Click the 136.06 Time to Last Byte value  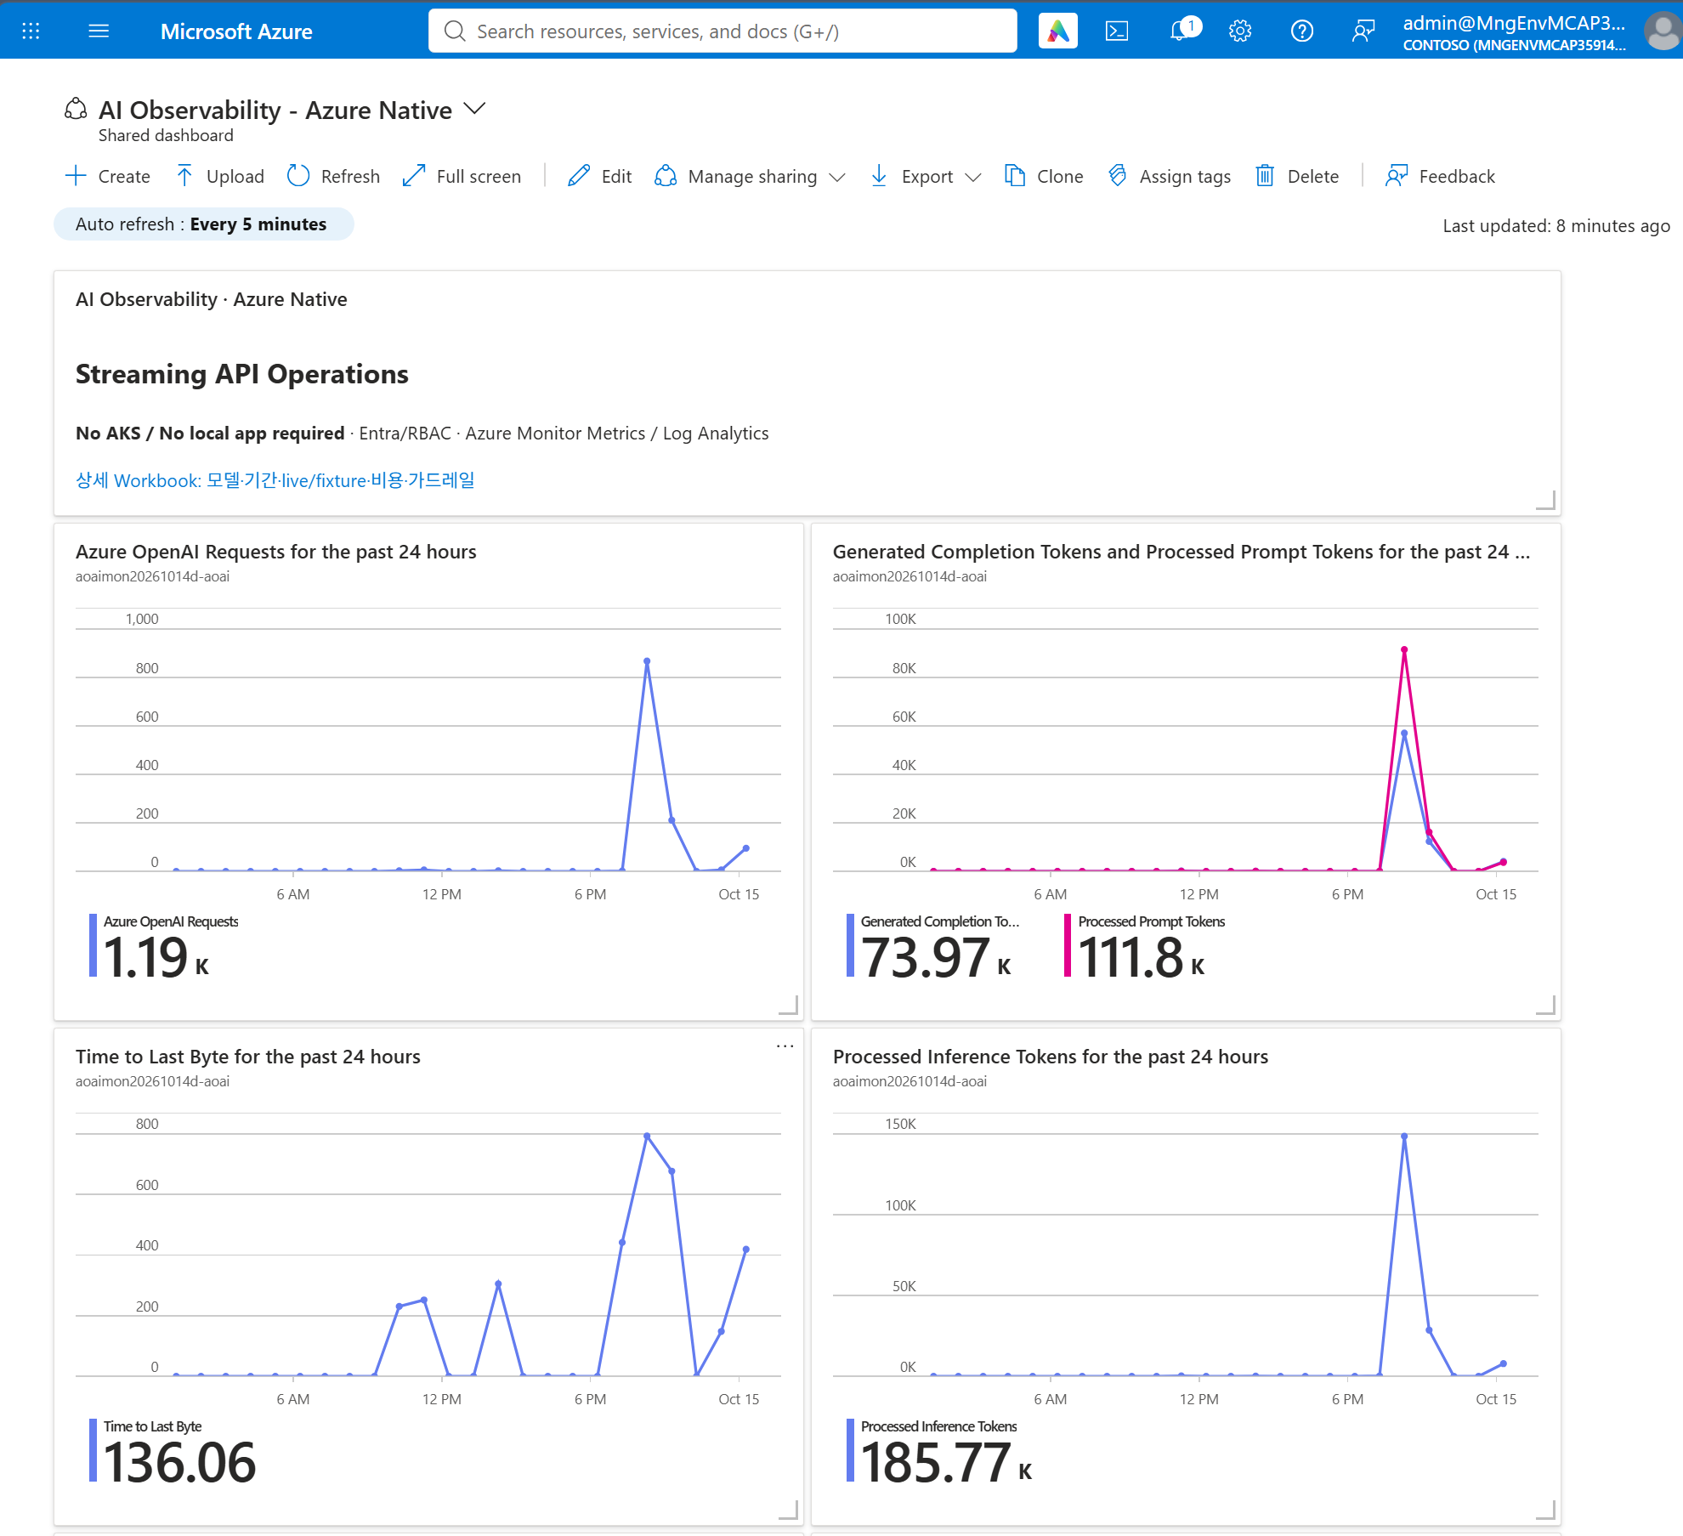(179, 1463)
